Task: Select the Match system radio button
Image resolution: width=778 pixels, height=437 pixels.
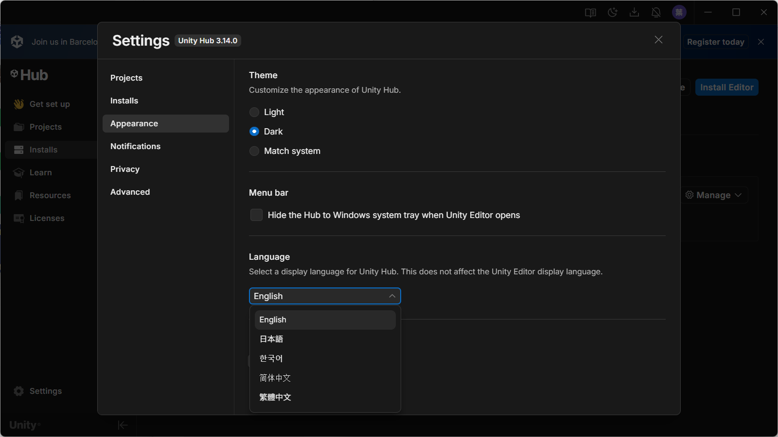Action: click(x=254, y=151)
